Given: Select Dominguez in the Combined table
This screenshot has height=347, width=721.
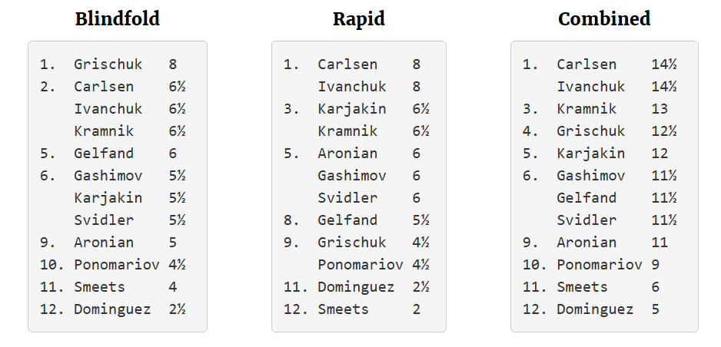Looking at the screenshot, I should coord(595,309).
